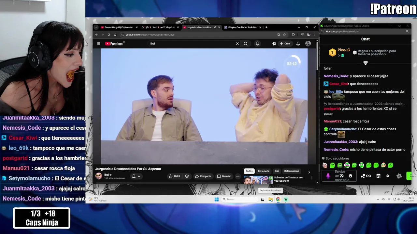Image resolution: width=417 pixels, height=234 pixels.
Task: Open emoji picker in Kick chat input
Action: point(350,176)
